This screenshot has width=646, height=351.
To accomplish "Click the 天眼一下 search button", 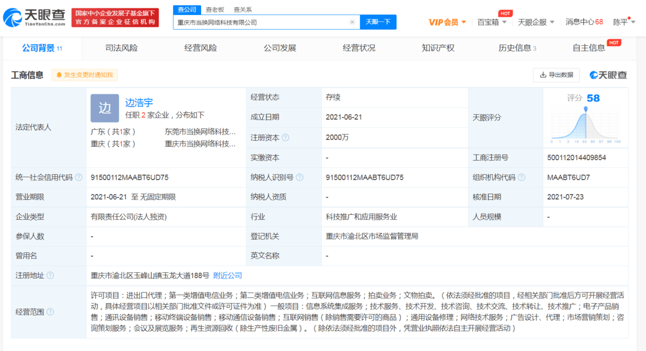I will [378, 21].
